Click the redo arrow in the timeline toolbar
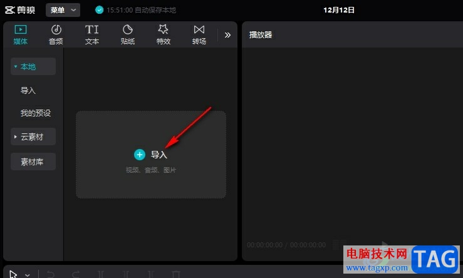 click(76, 274)
